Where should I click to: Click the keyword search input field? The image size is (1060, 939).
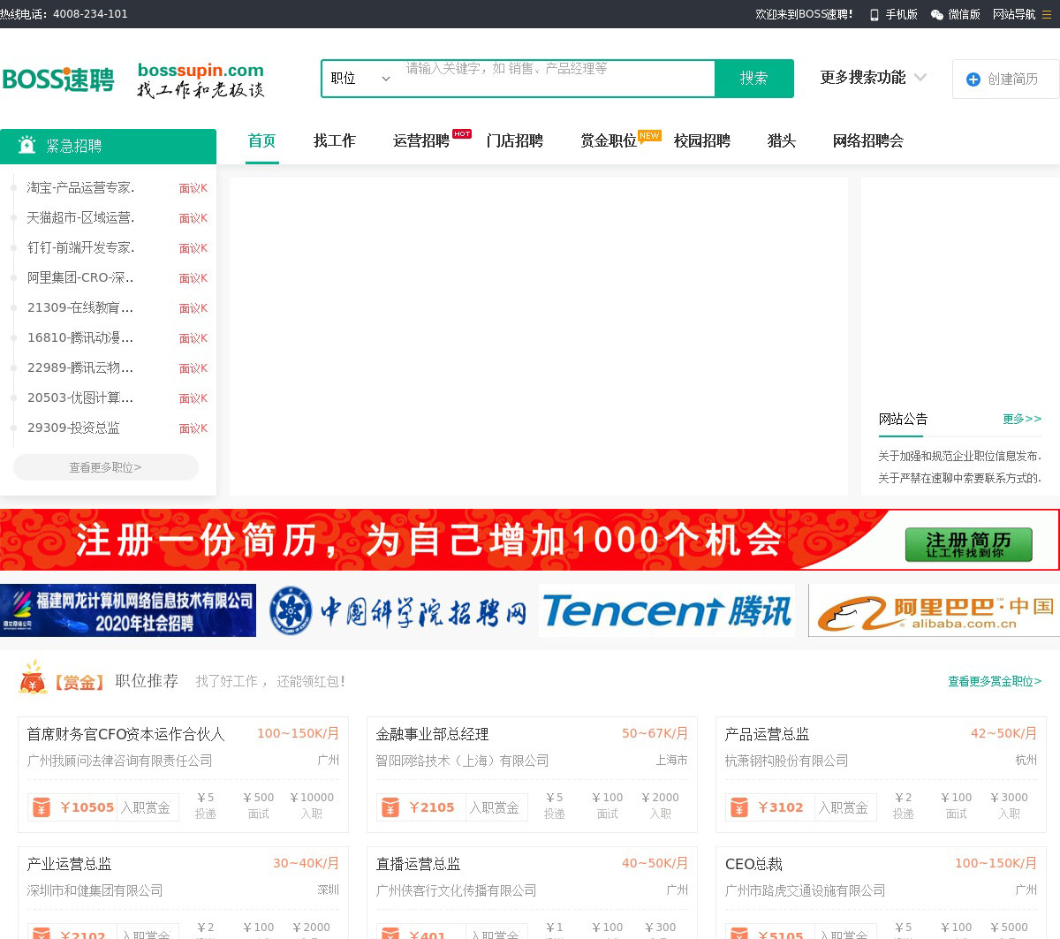(x=556, y=79)
